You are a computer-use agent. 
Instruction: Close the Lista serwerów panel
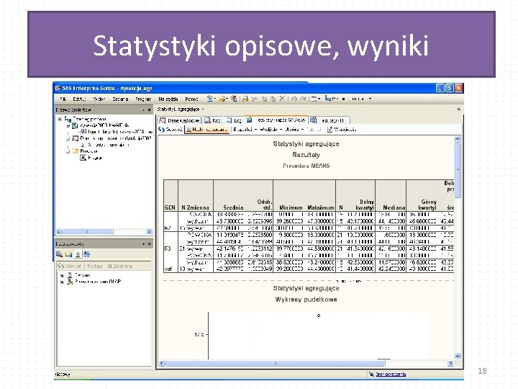150,243
